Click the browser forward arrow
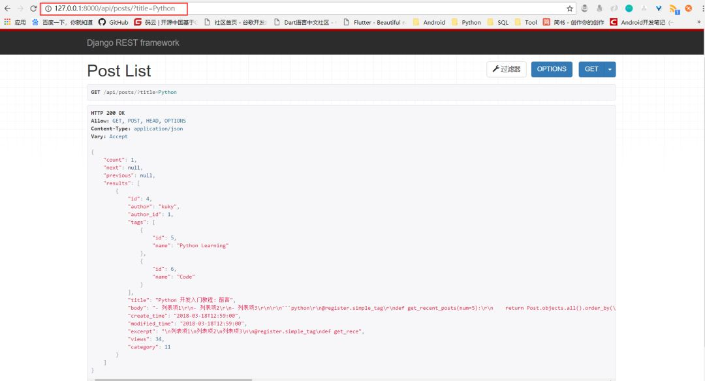This screenshot has width=705, height=381. (x=20, y=8)
